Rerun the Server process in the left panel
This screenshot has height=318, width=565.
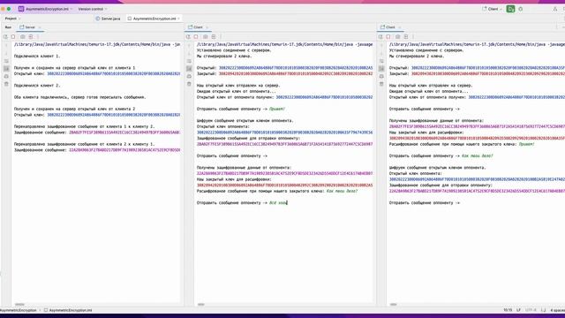(x=5, y=37)
